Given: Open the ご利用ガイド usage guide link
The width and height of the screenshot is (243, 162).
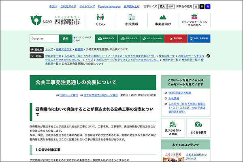Looking at the screenshot, I should tap(68, 6).
